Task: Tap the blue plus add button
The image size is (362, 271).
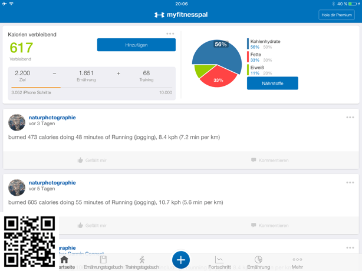Action: tap(181, 260)
